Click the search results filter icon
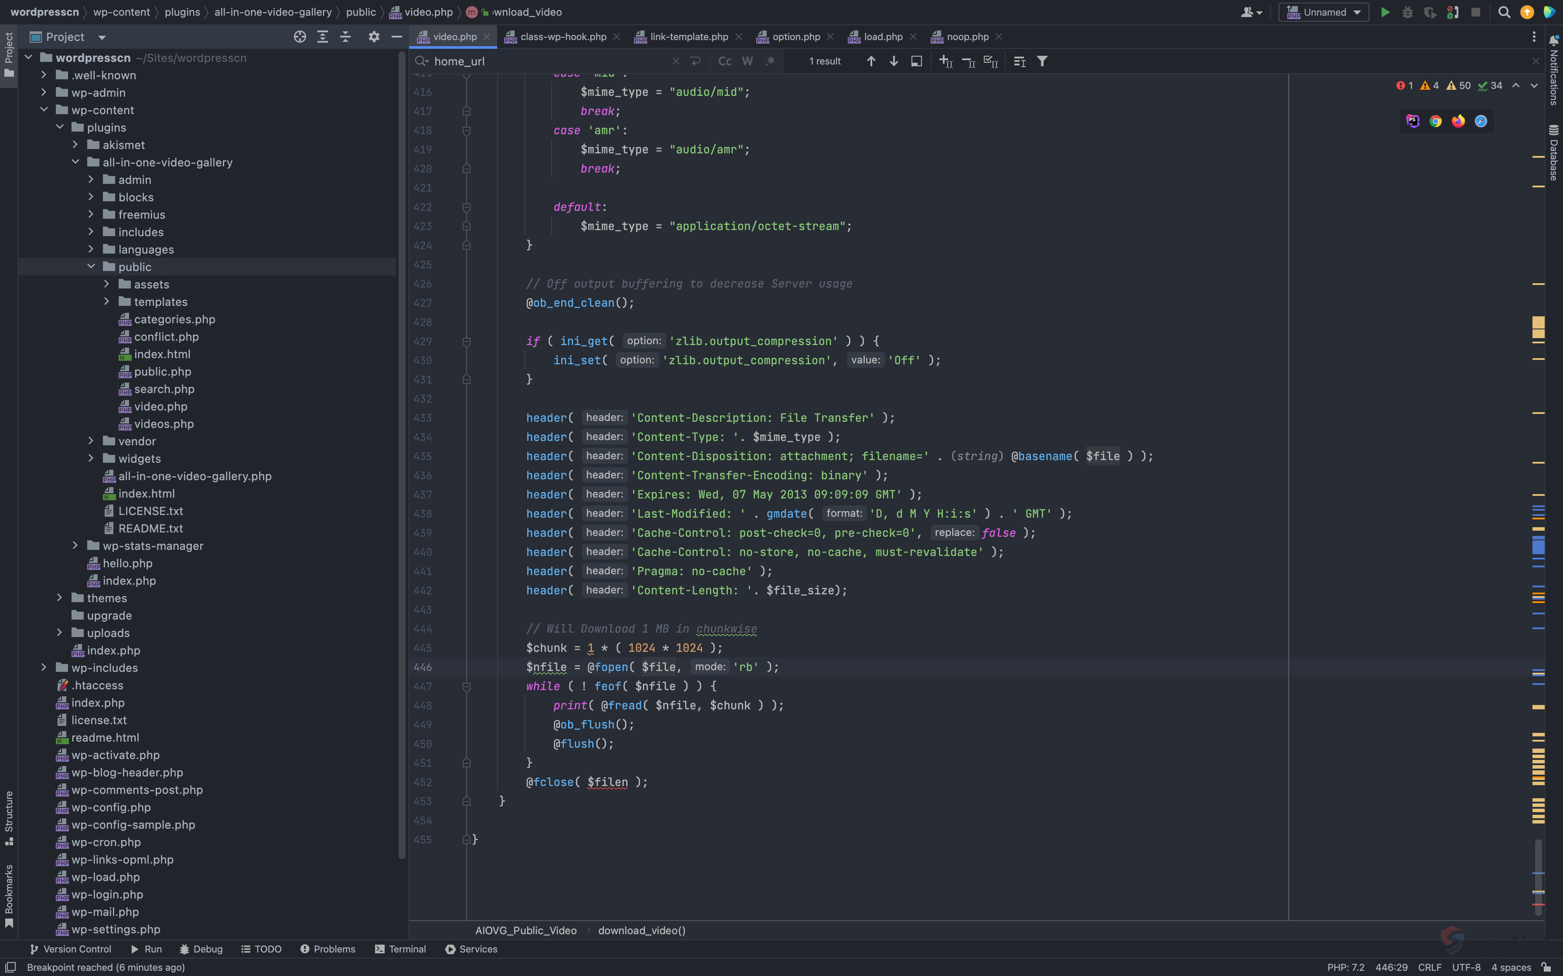Viewport: 1563px width, 976px height. click(1042, 61)
